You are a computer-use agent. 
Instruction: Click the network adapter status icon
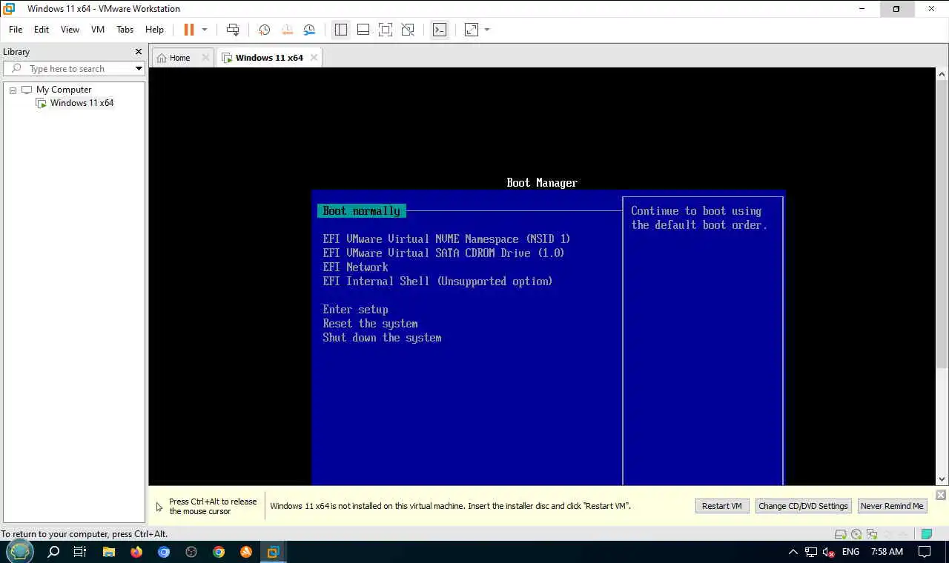(x=872, y=534)
